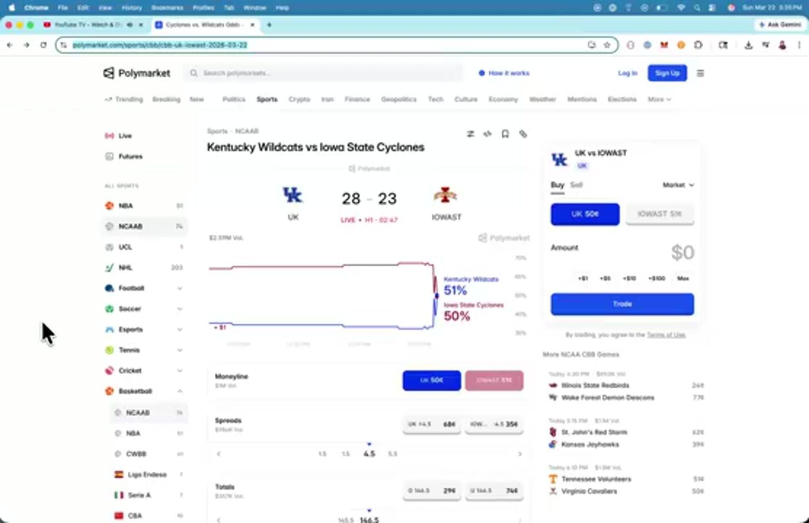Switch to the Sell tab
The width and height of the screenshot is (809, 523).
click(x=576, y=185)
